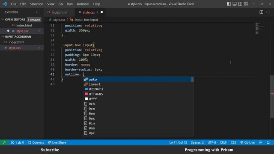Split the editor right
The width and height of the screenshot is (274, 154).
coord(261,12)
